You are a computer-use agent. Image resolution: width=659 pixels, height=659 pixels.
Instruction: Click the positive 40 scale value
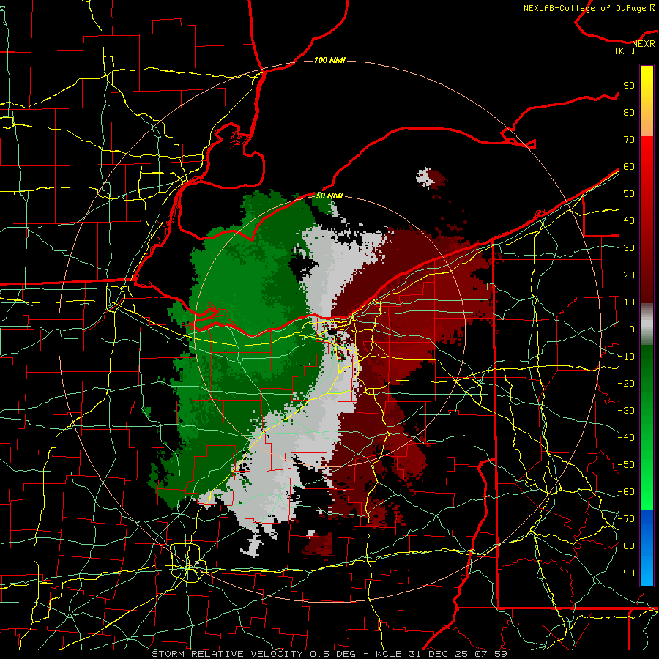click(x=629, y=220)
